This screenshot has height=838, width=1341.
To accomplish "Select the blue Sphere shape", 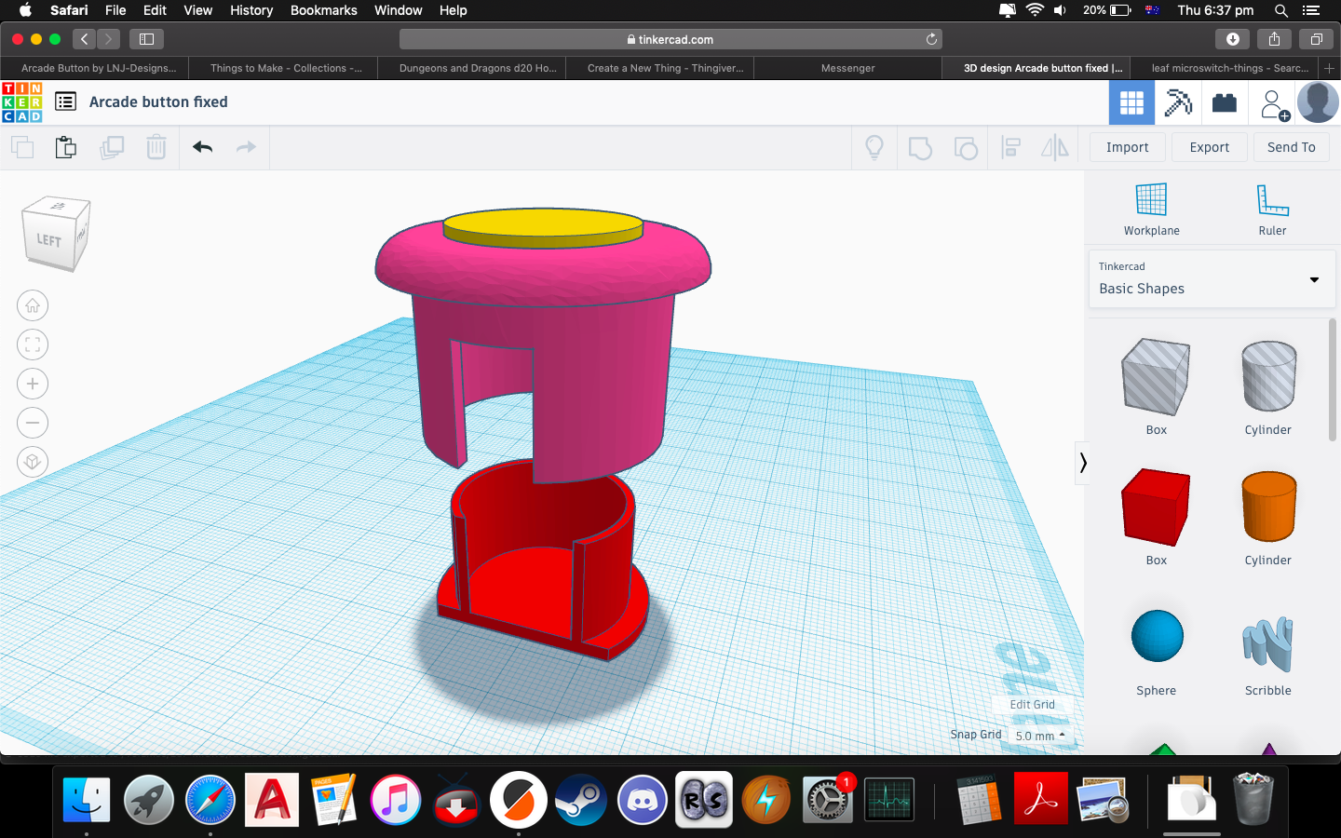I will pyautogui.click(x=1157, y=636).
